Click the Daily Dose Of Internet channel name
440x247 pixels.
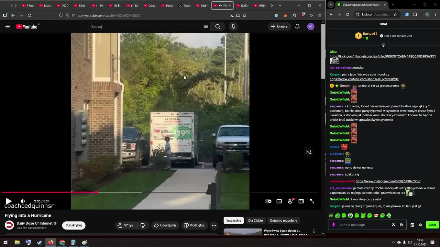(34, 223)
